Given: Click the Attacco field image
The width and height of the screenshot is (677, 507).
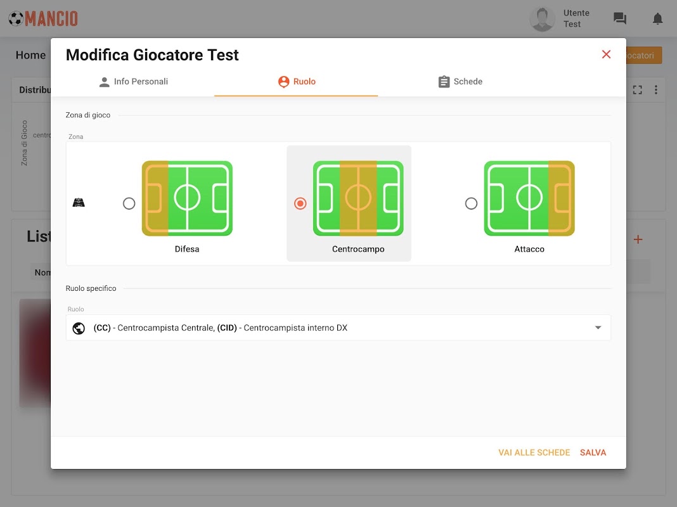Looking at the screenshot, I should 529,198.
